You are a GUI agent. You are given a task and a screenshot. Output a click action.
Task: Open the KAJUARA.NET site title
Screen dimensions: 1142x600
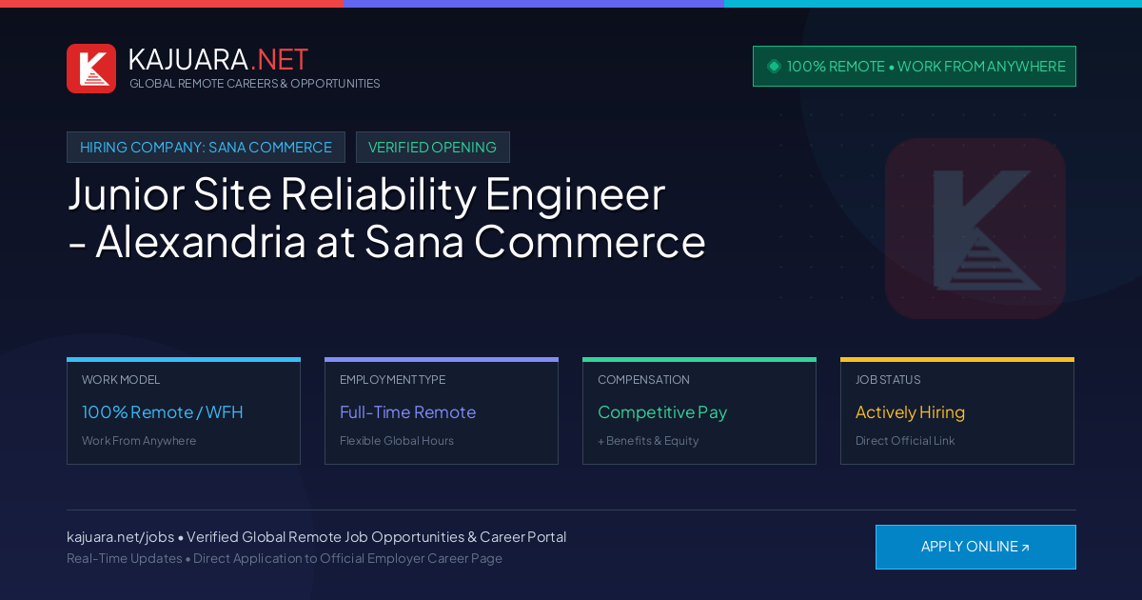[x=218, y=59]
